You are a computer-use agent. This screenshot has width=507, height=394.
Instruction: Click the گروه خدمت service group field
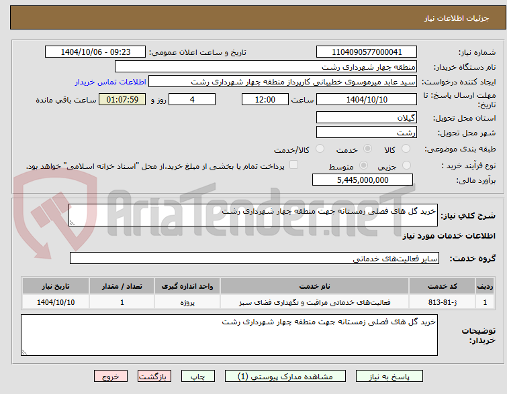254,258
